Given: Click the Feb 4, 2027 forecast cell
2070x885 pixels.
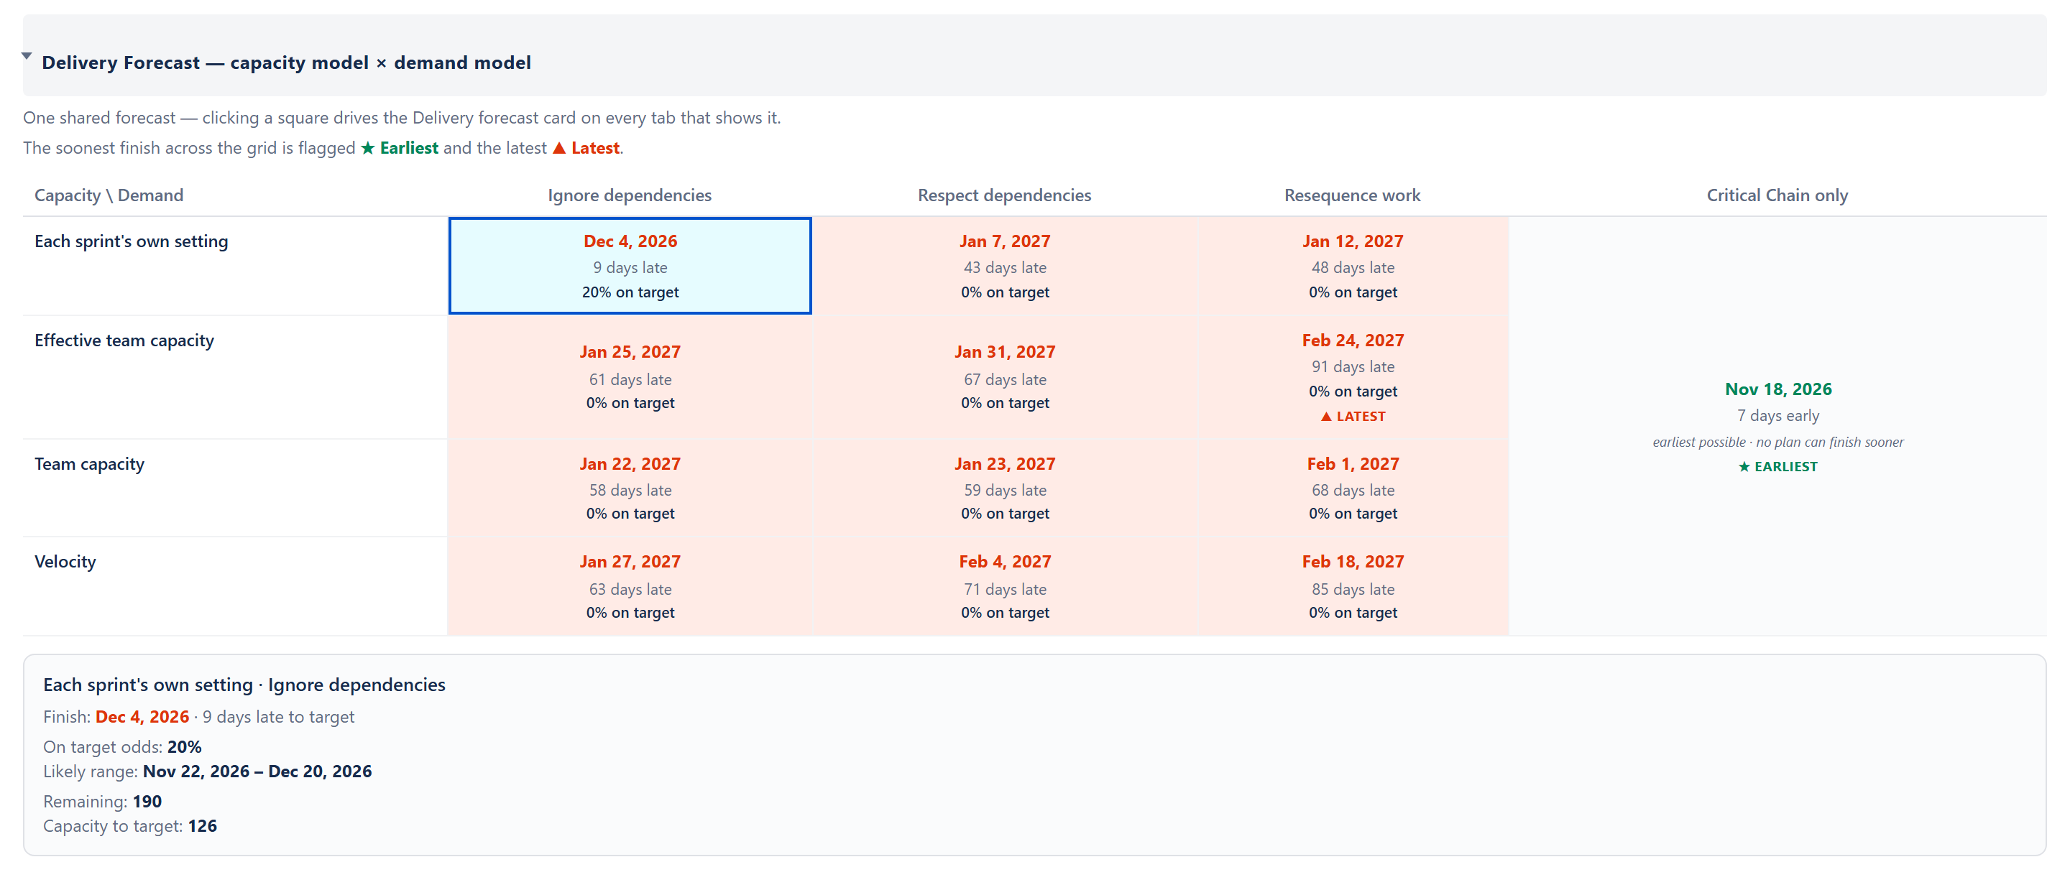Looking at the screenshot, I should (1005, 586).
